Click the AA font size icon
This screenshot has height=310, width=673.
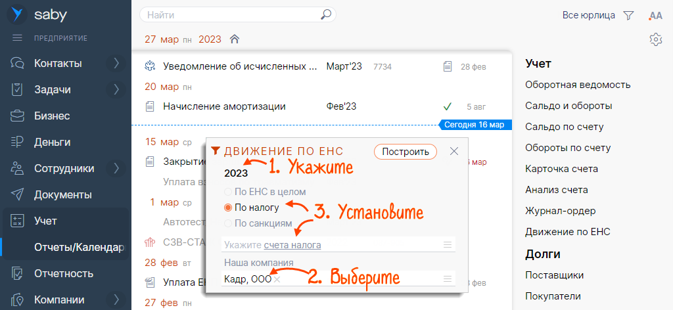tap(655, 16)
